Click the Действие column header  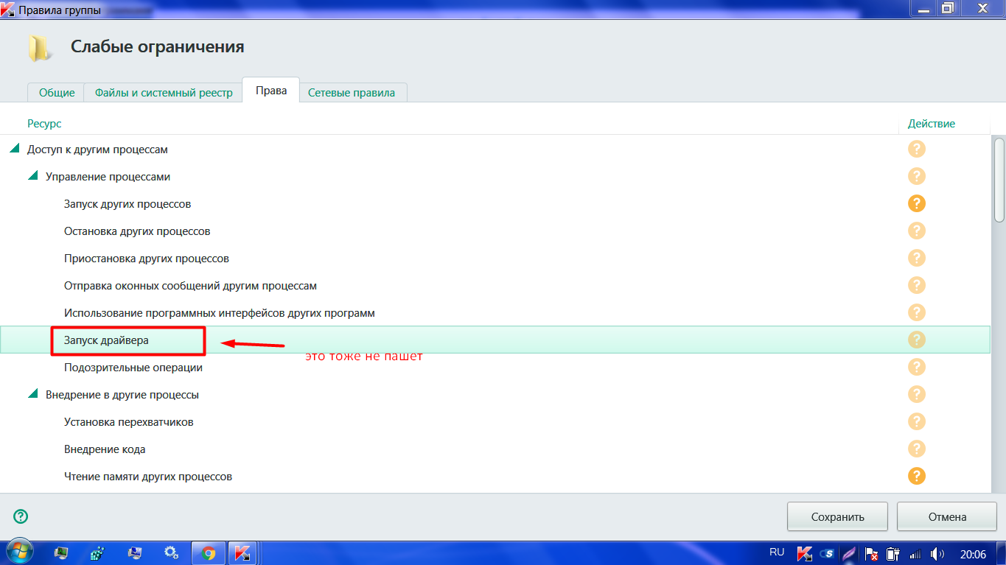[932, 124]
